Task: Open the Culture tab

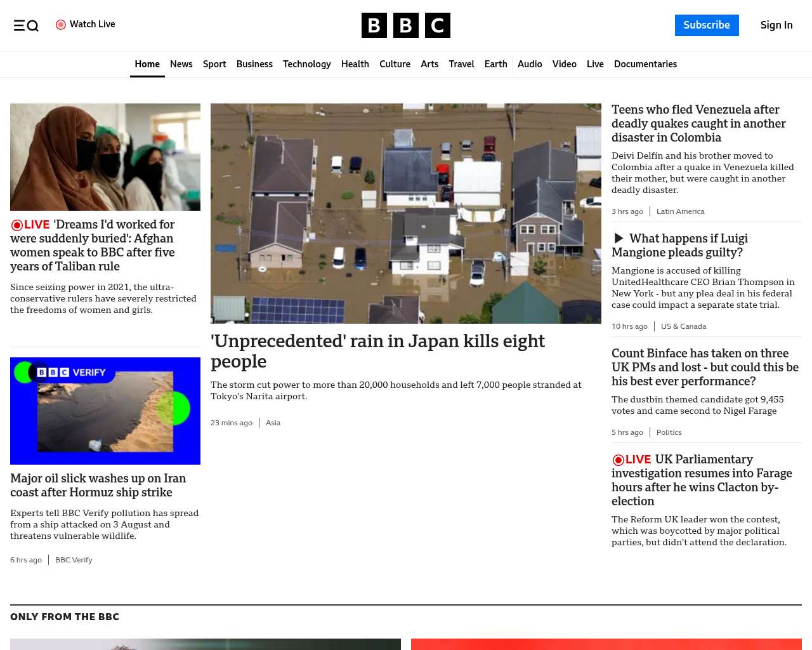Action: [395, 64]
